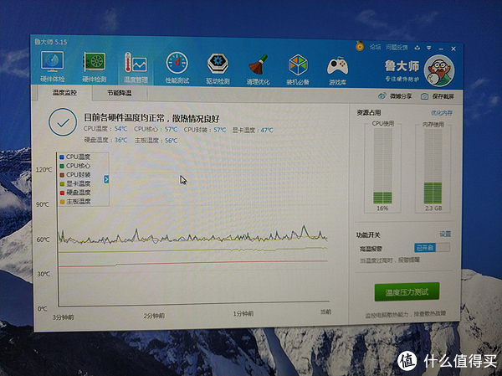The image size is (502, 376).
Task: Click the 90℃ axis label
Action: click(43, 204)
